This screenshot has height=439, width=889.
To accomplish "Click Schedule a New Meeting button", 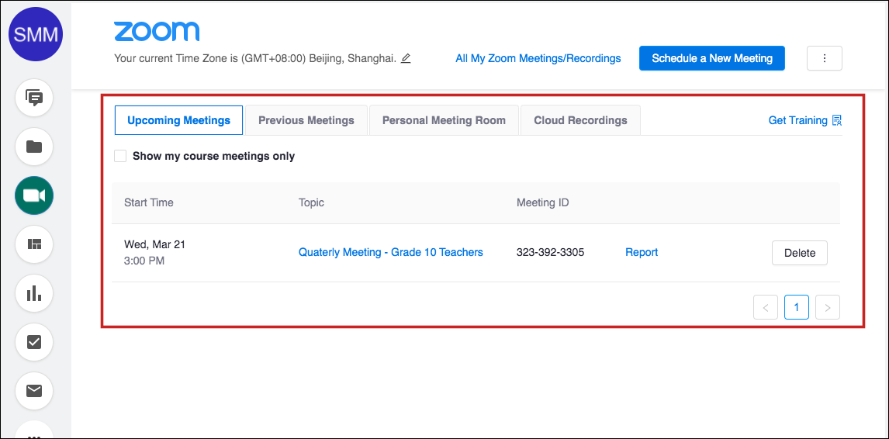I will click(712, 58).
